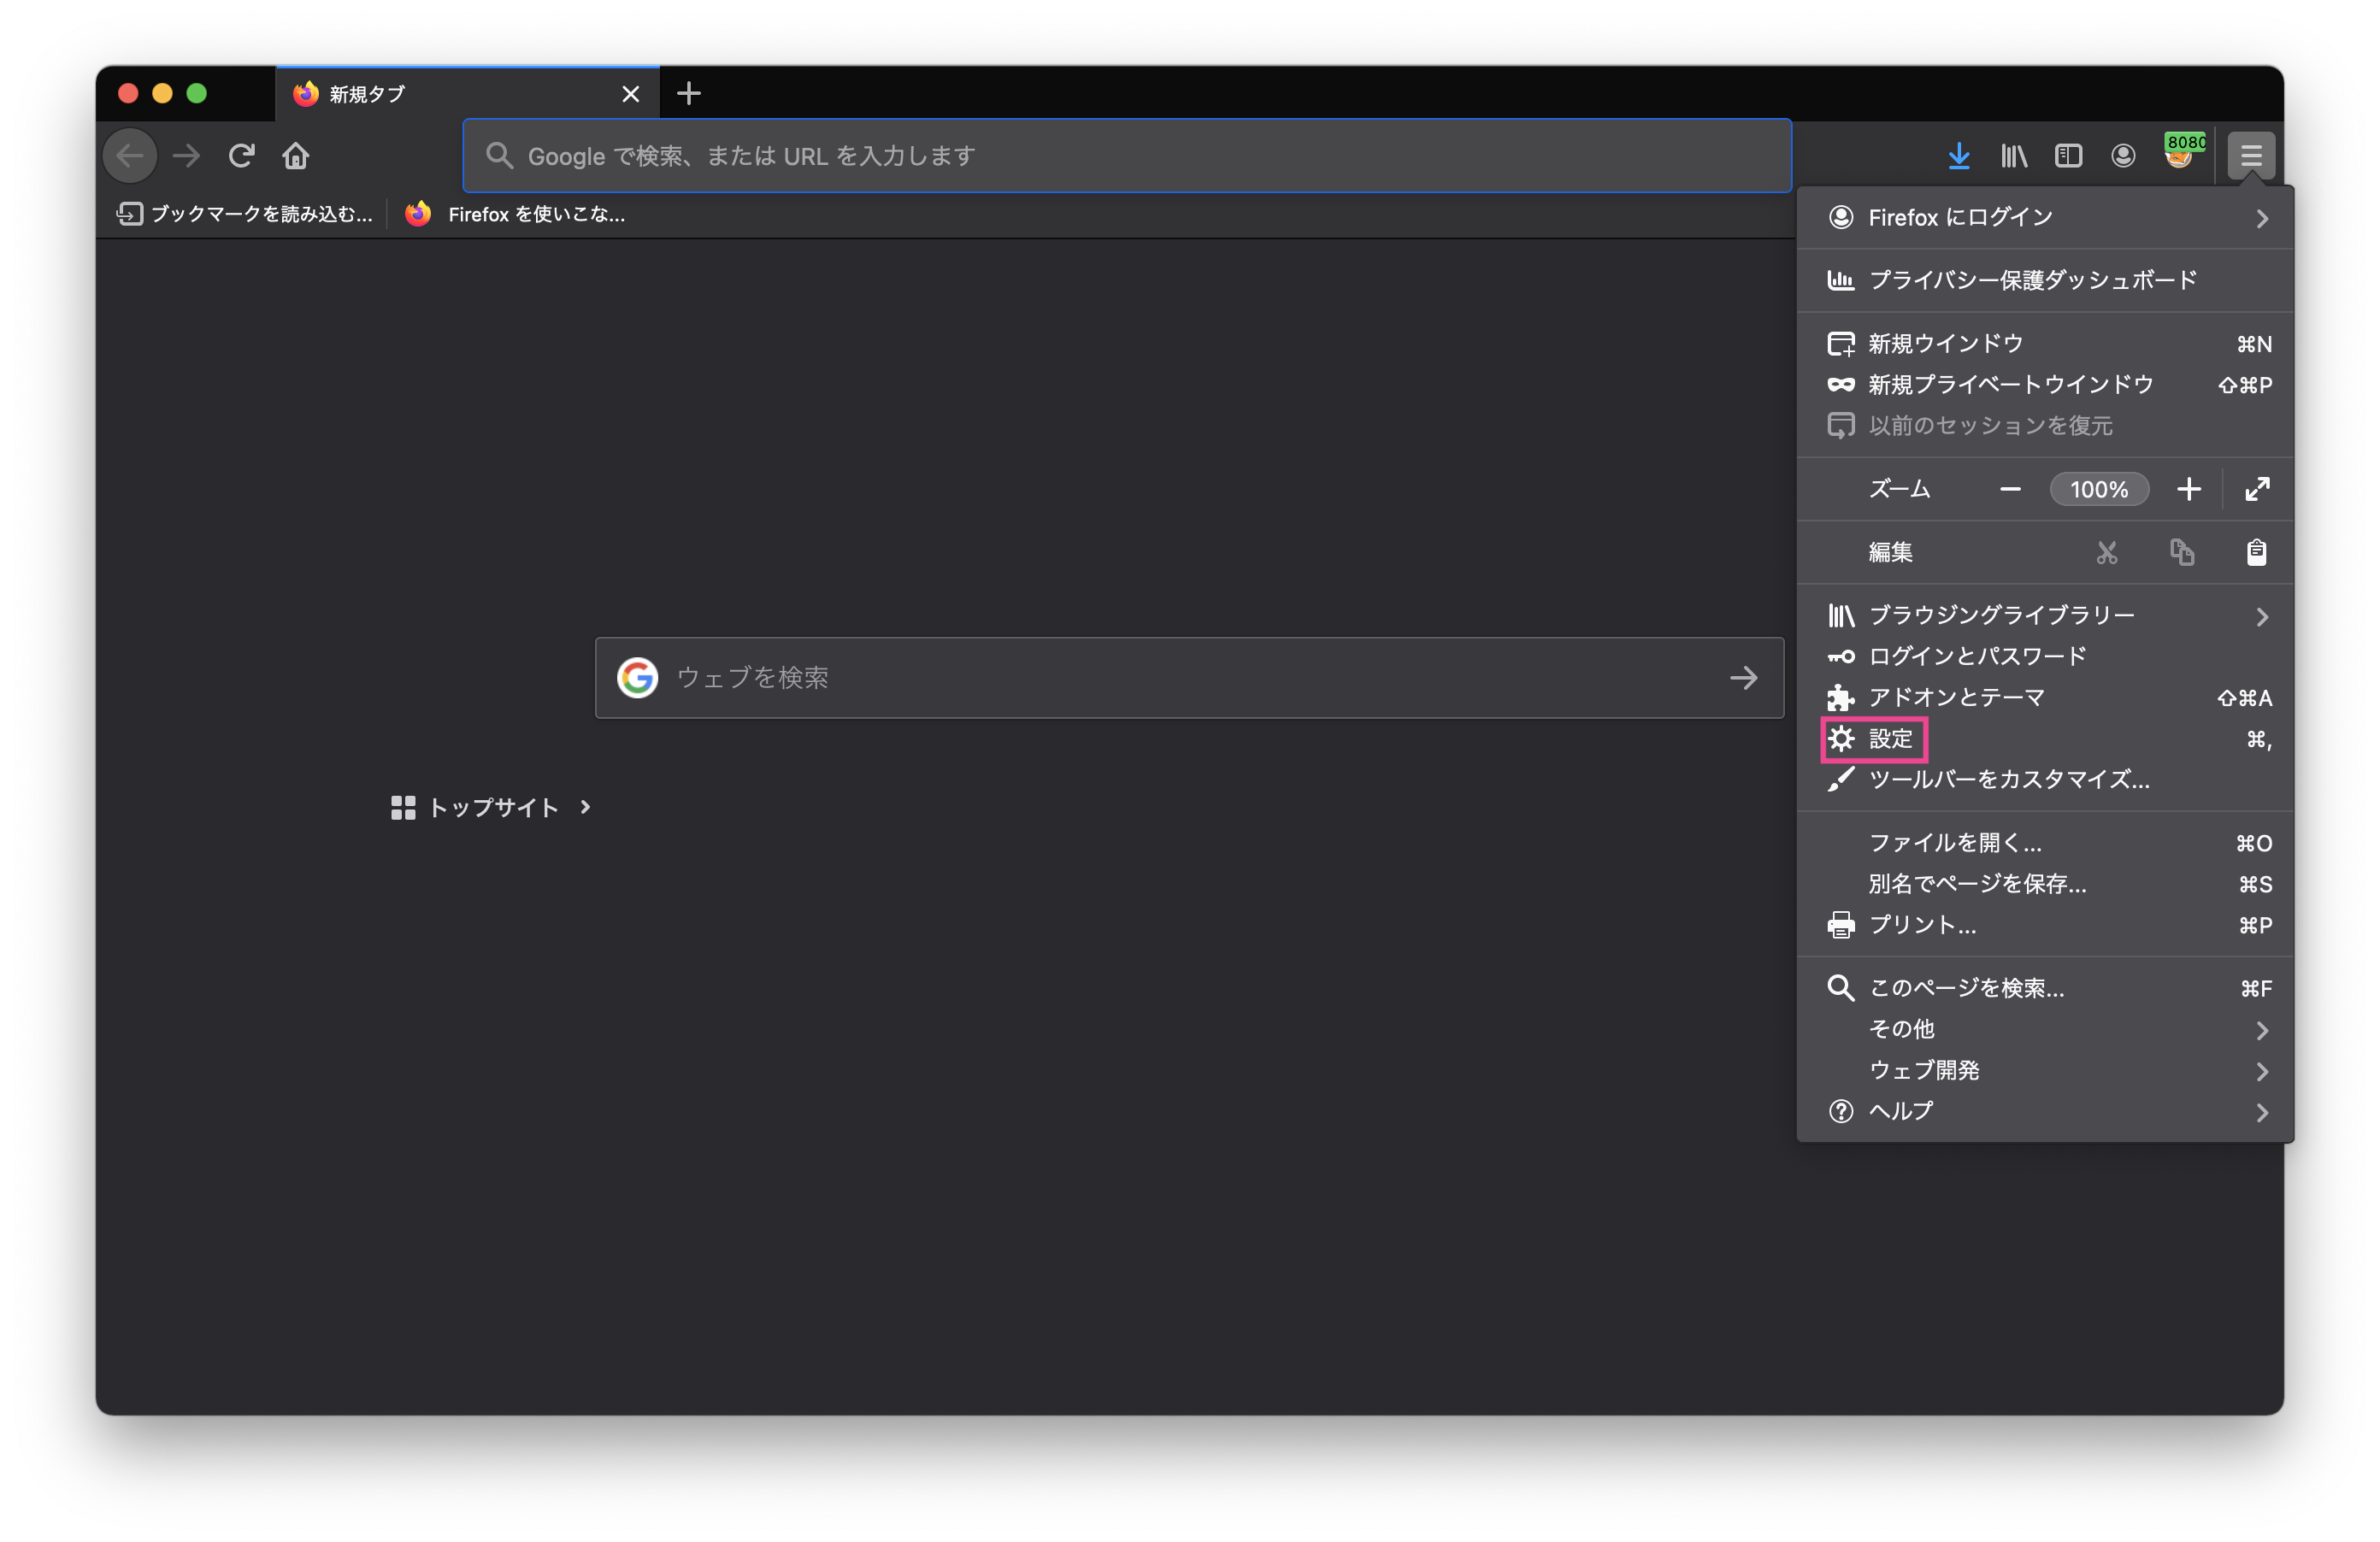Open the library icon in toolbar
The height and width of the screenshot is (1542, 2380).
click(x=2013, y=156)
